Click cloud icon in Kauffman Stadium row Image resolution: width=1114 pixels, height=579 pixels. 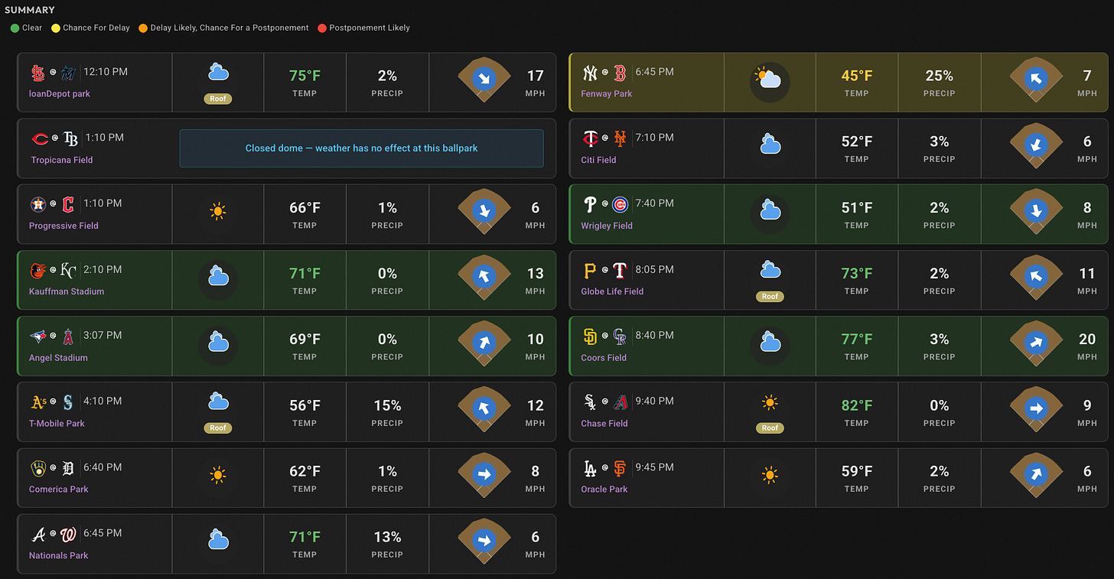point(218,277)
